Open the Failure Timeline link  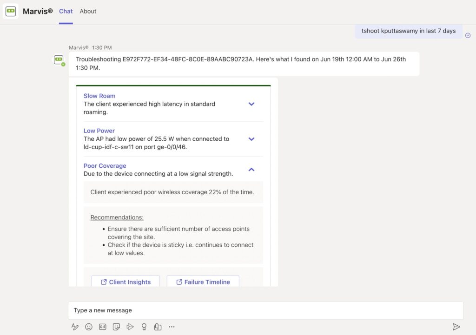(203, 282)
